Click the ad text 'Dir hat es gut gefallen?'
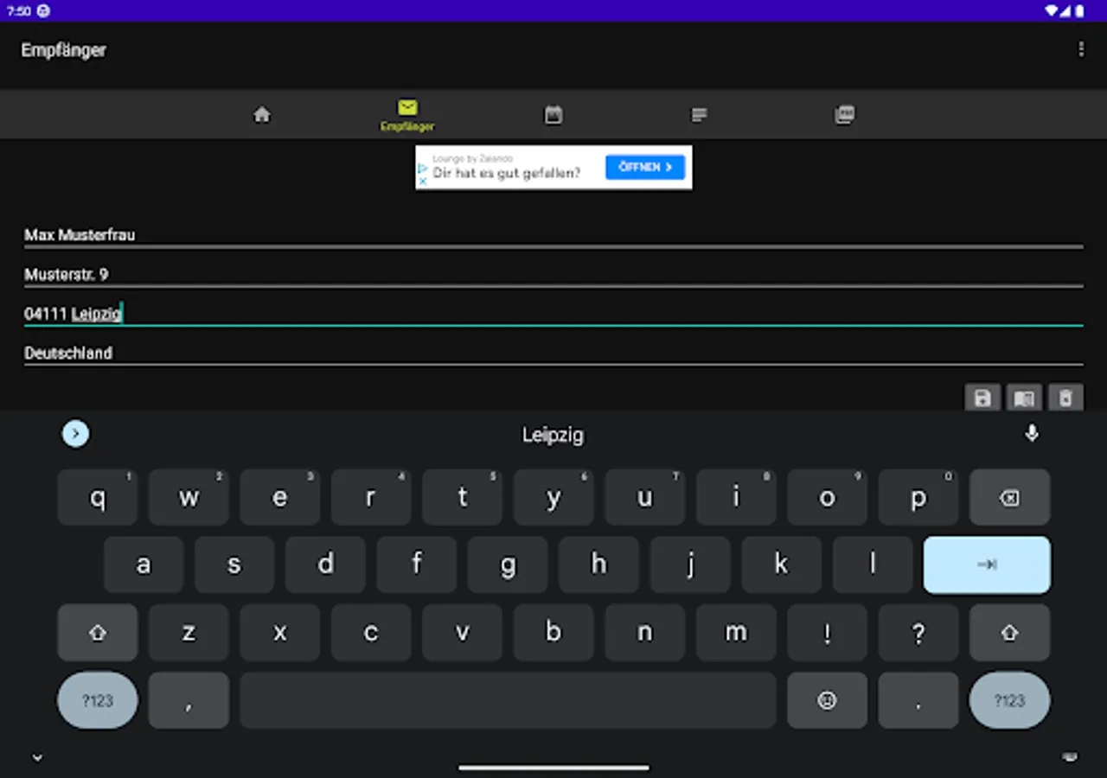 [506, 173]
